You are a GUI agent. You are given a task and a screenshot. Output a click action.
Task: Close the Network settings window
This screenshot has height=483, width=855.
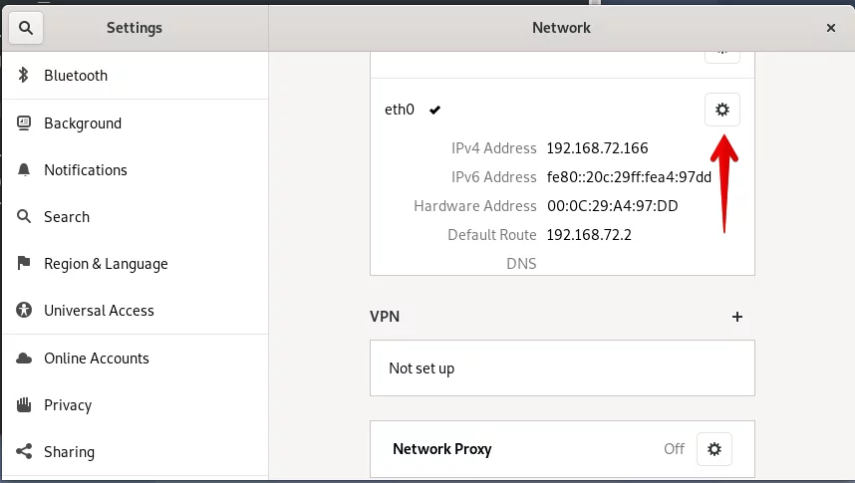[x=830, y=28]
